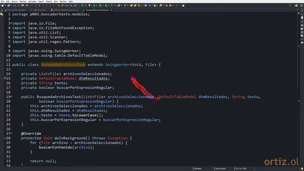Image resolution: width=304 pixels, height=171 pixels.
Task: Open the Refactor menu
Action: (x=23, y=1)
